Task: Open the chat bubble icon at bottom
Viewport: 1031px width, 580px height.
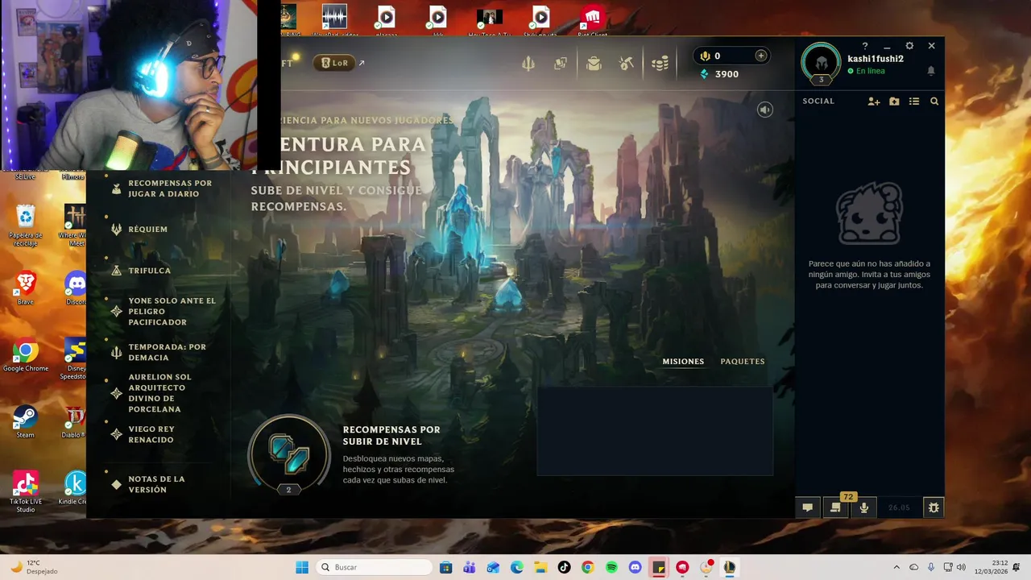Action: pyautogui.click(x=807, y=507)
